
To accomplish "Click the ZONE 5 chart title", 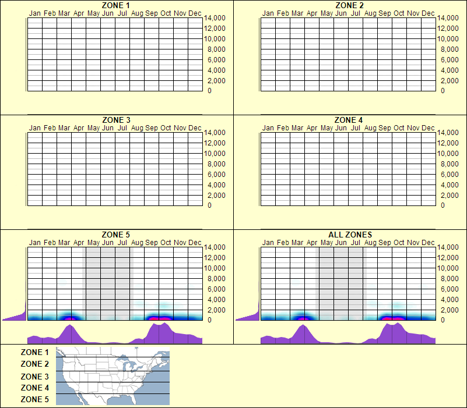I will pyautogui.click(x=116, y=234).
